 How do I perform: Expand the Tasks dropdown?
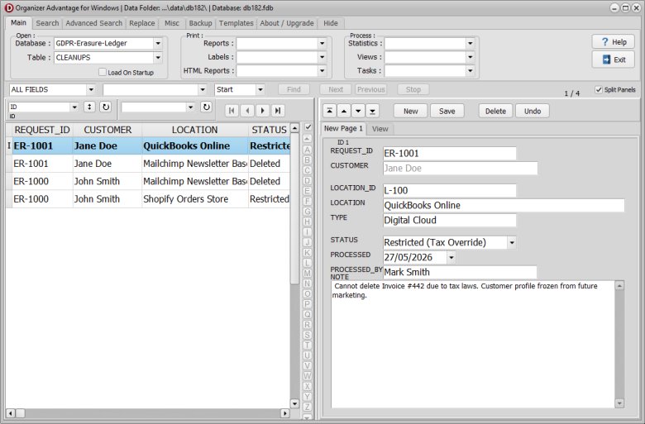coord(471,71)
